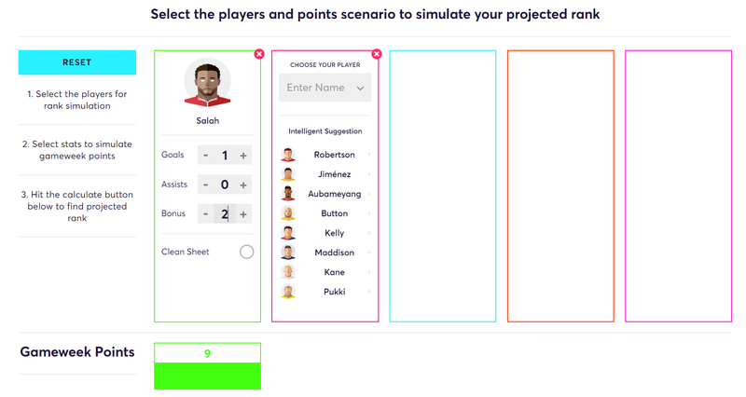Click the green Gameweek Points bar
The image size is (746, 397).
pyautogui.click(x=207, y=376)
